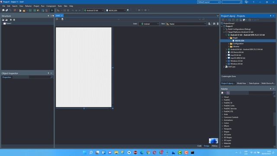
Task: Click the Pause button in debug toolbar
Action: [x=64, y=10]
